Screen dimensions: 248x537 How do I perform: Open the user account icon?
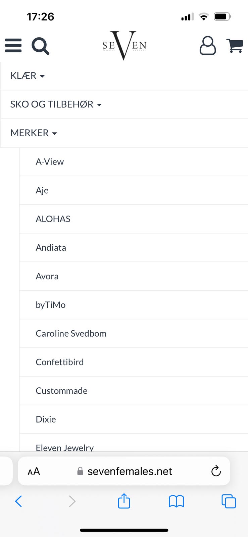[208, 45]
